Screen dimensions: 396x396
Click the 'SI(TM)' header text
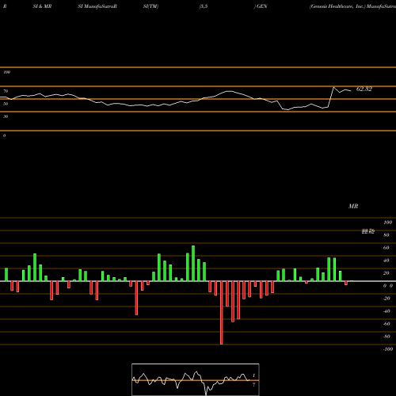pos(150,6)
